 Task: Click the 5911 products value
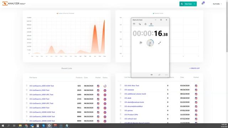(x=79, y=108)
